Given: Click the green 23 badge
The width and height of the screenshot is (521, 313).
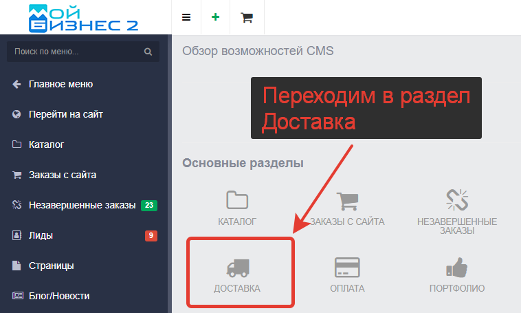Looking at the screenshot, I should [149, 206].
